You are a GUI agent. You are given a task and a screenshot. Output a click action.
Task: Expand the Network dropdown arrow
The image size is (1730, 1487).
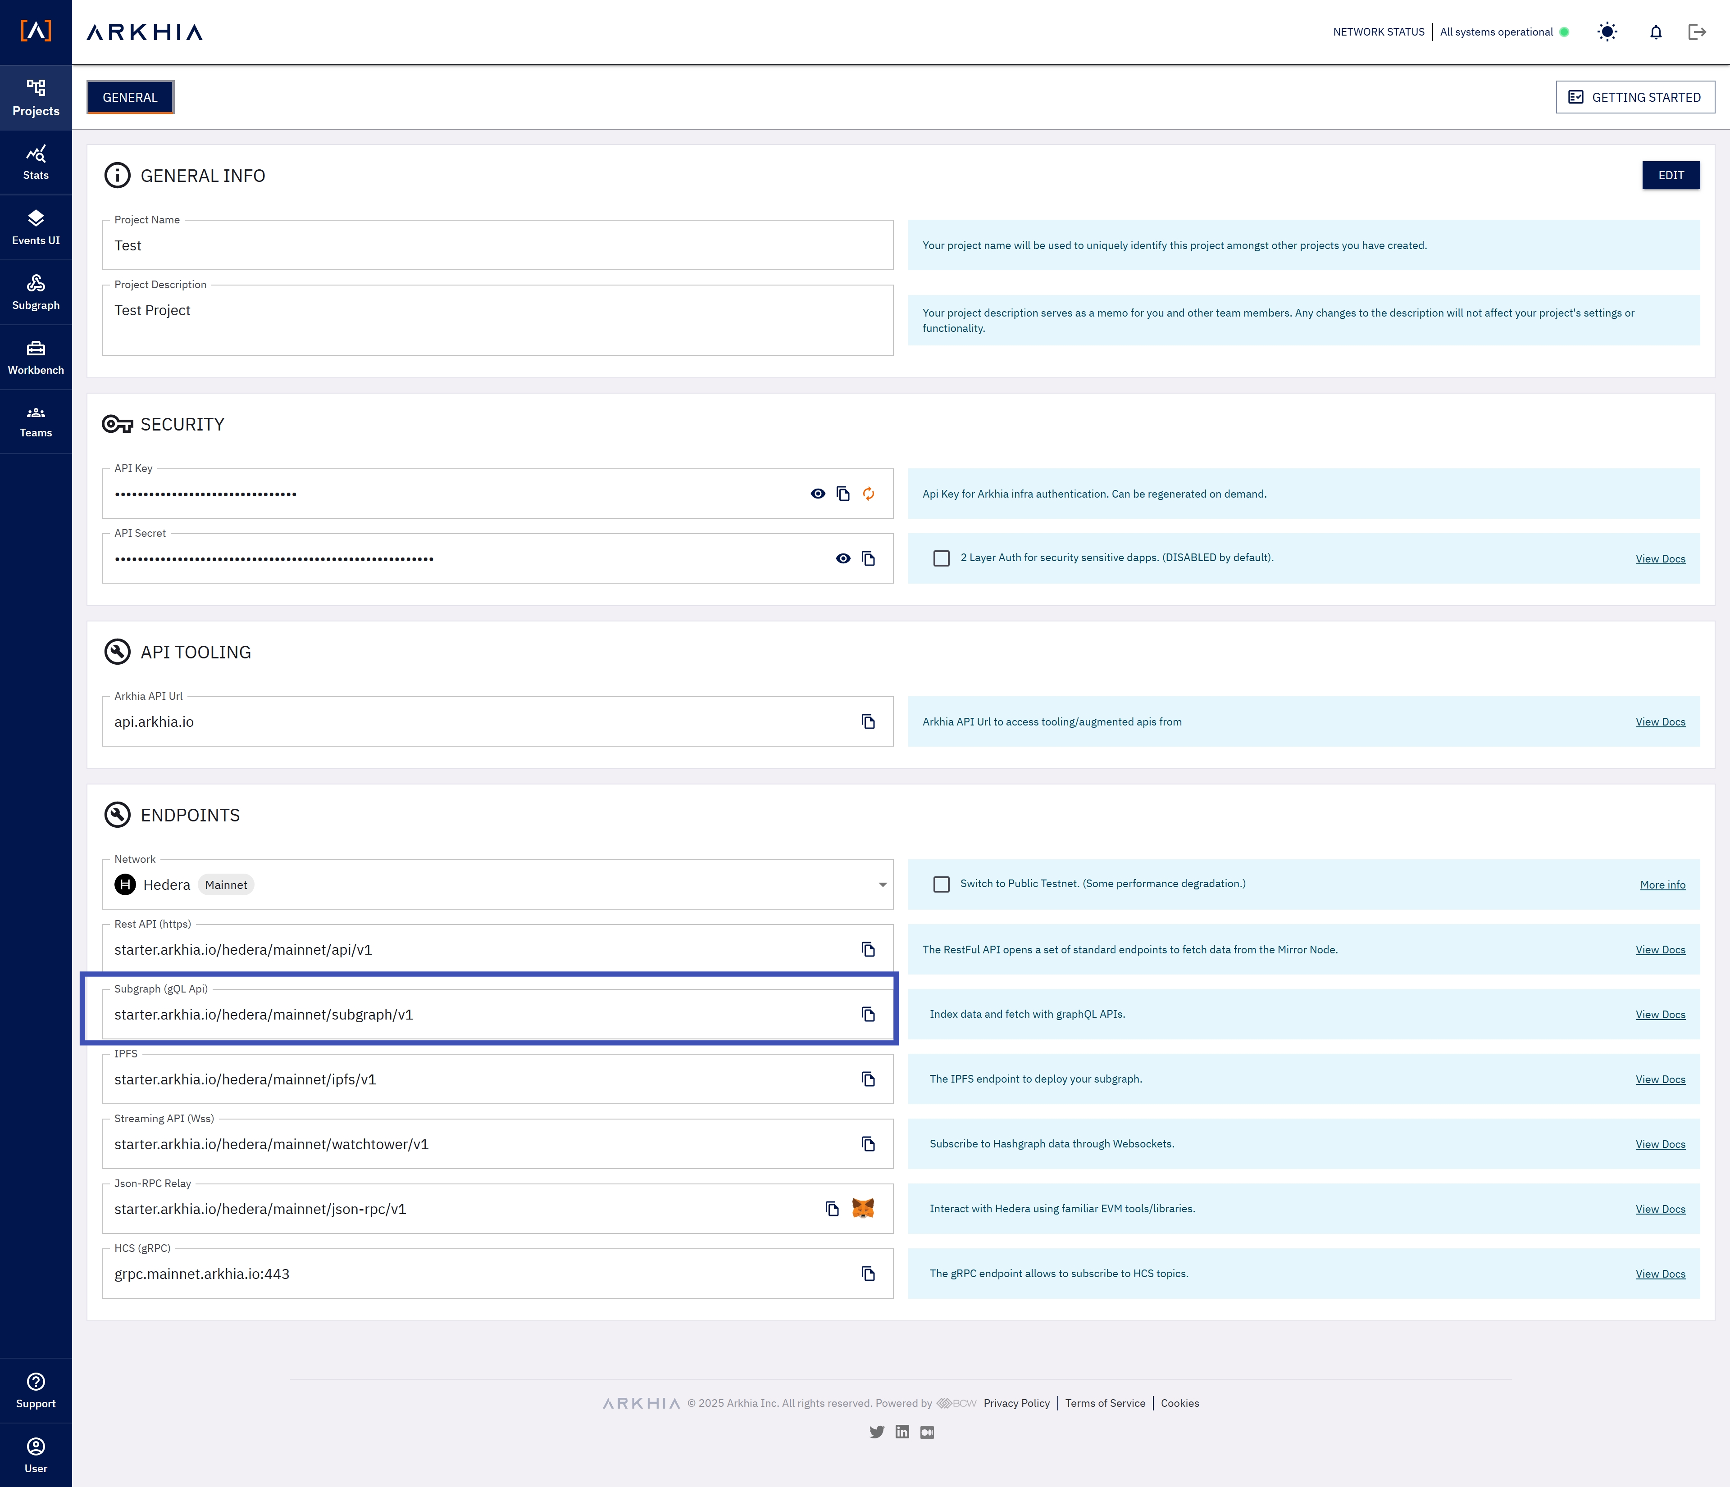883,884
